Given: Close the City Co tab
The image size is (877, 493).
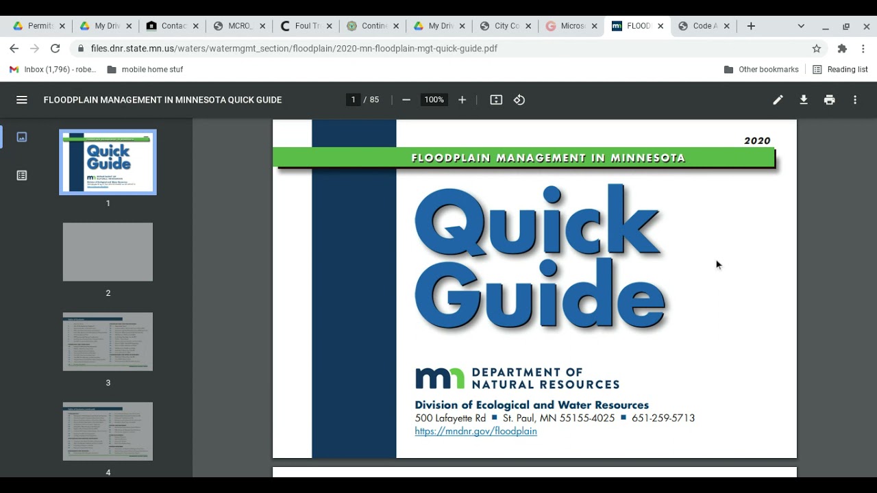Looking at the screenshot, I should pos(529,26).
